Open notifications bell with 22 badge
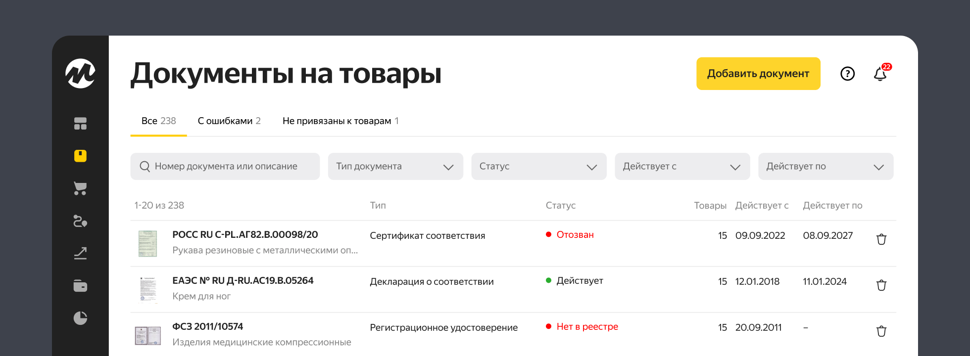Screen dimensions: 970x356 click(x=880, y=74)
